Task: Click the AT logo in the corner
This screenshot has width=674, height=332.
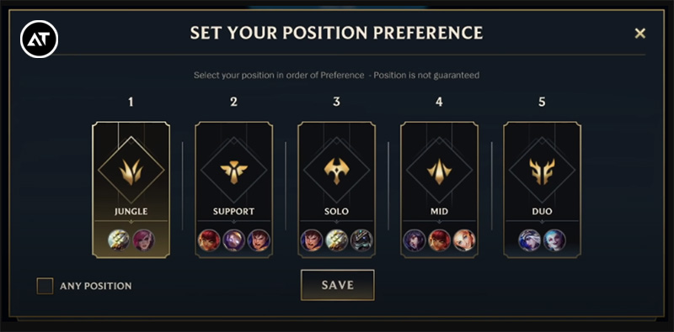Action: [39, 39]
